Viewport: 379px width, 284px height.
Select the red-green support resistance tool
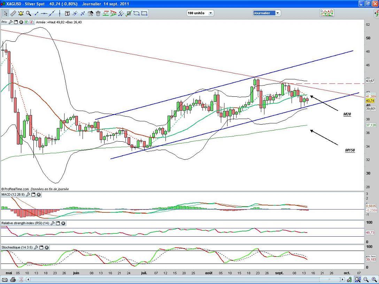click(106, 13)
